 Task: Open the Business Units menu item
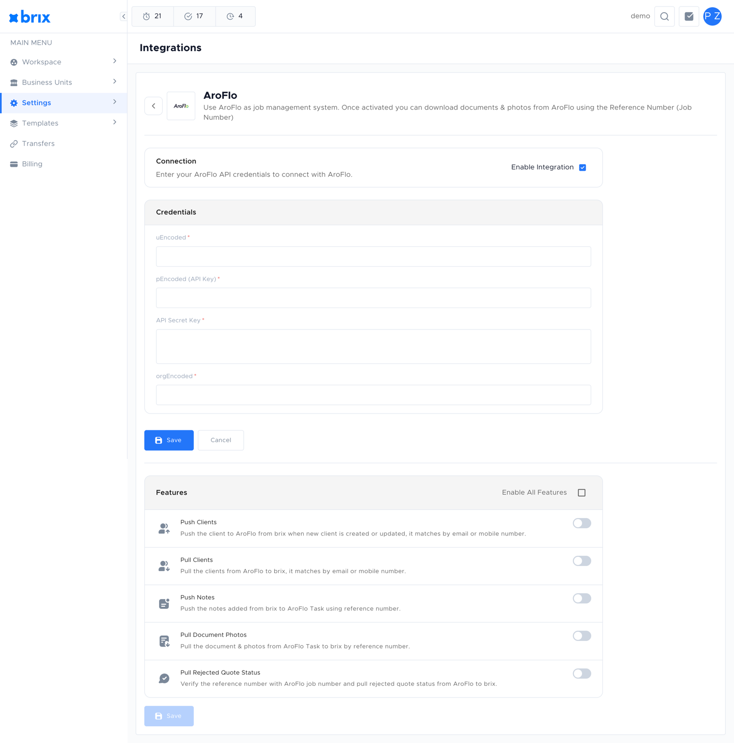click(x=64, y=83)
